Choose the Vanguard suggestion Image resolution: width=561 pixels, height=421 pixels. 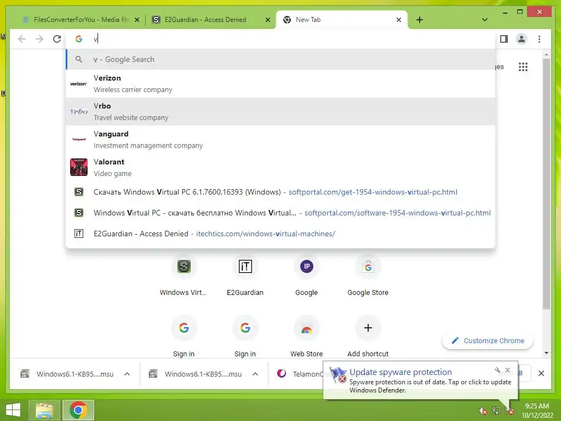280,140
